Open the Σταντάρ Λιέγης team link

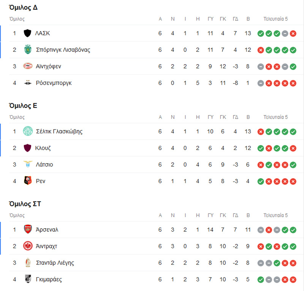55,263
